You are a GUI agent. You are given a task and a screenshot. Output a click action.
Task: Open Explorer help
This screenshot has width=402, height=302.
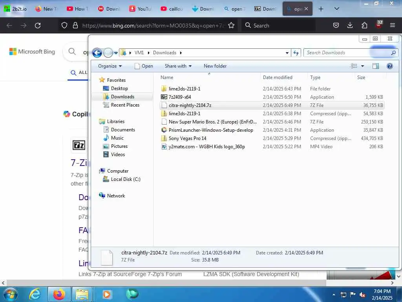click(x=390, y=66)
